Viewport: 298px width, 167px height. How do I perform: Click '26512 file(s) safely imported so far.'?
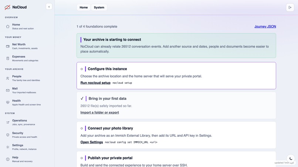click(x=106, y=106)
